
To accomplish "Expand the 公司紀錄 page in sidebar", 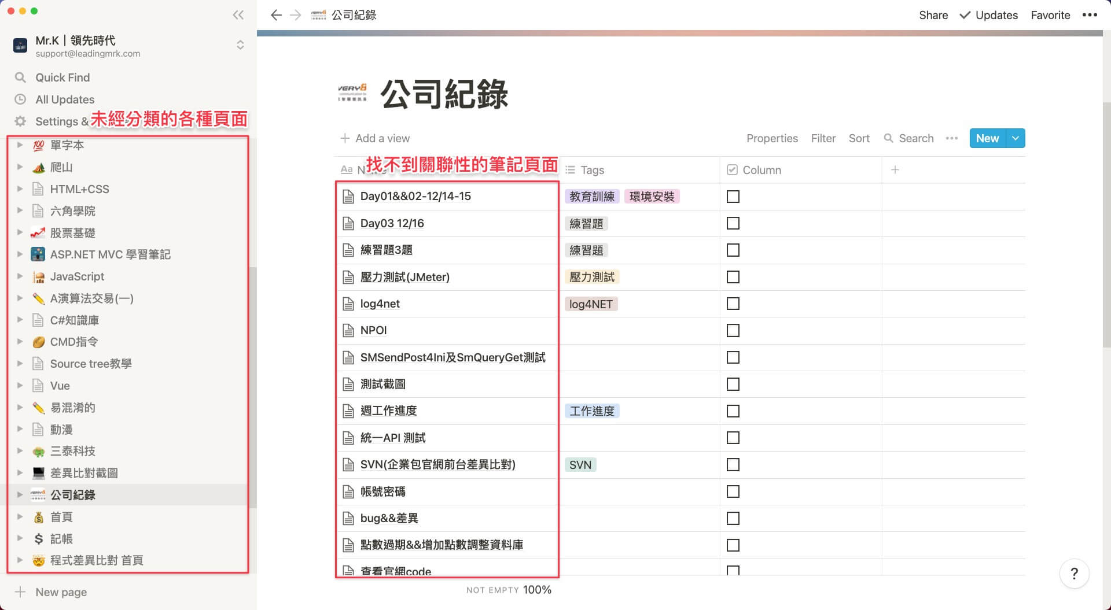I will 20,494.
